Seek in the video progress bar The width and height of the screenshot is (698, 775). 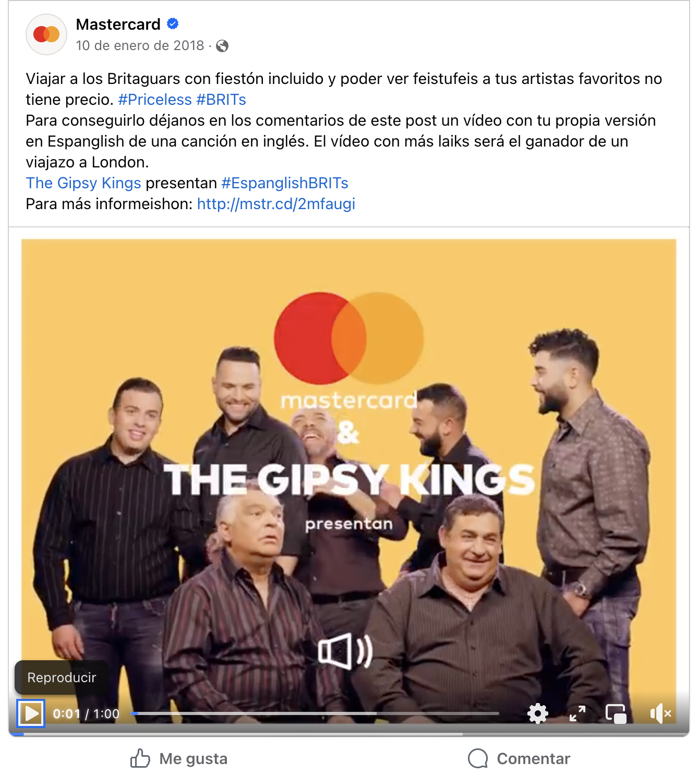click(315, 713)
